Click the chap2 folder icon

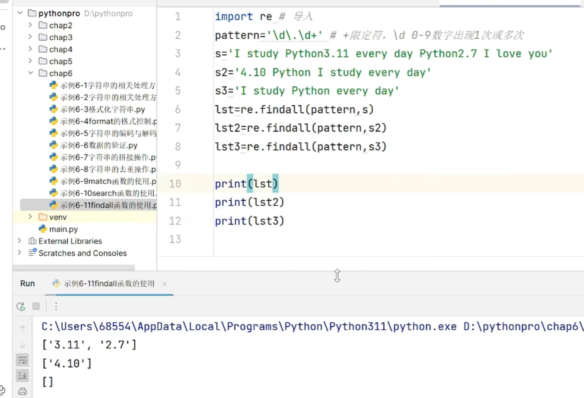(43, 25)
